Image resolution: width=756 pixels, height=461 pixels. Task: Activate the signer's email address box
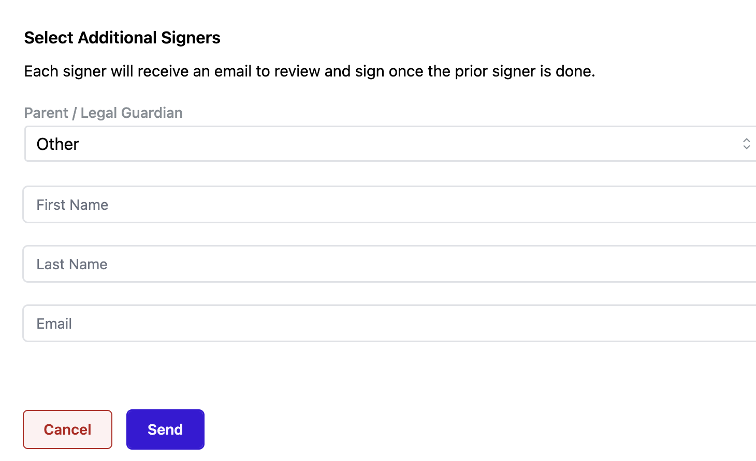tap(388, 324)
